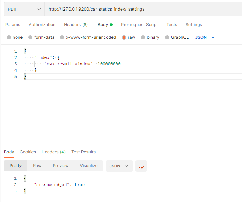Toggle the response line wrap icon
242x202 pixels.
click(x=141, y=166)
